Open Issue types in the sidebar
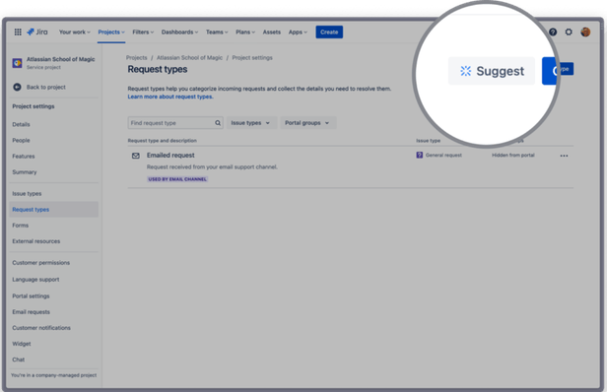This screenshot has width=607, height=392. click(27, 193)
